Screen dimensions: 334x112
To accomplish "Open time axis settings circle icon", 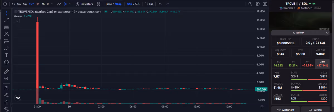I will pyautogui.click(x=262, y=107).
